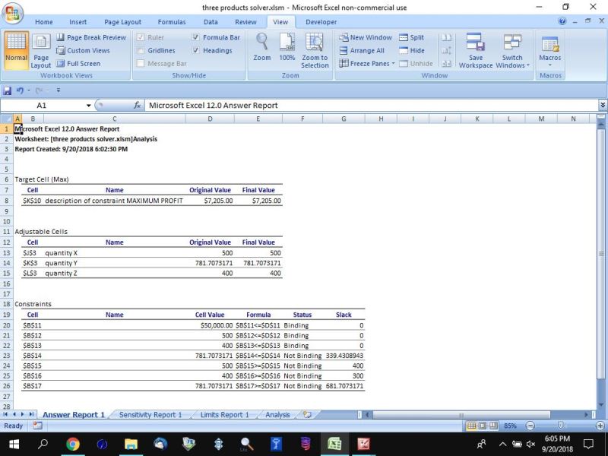
Task: Set zoom to 100%
Action: (x=287, y=47)
